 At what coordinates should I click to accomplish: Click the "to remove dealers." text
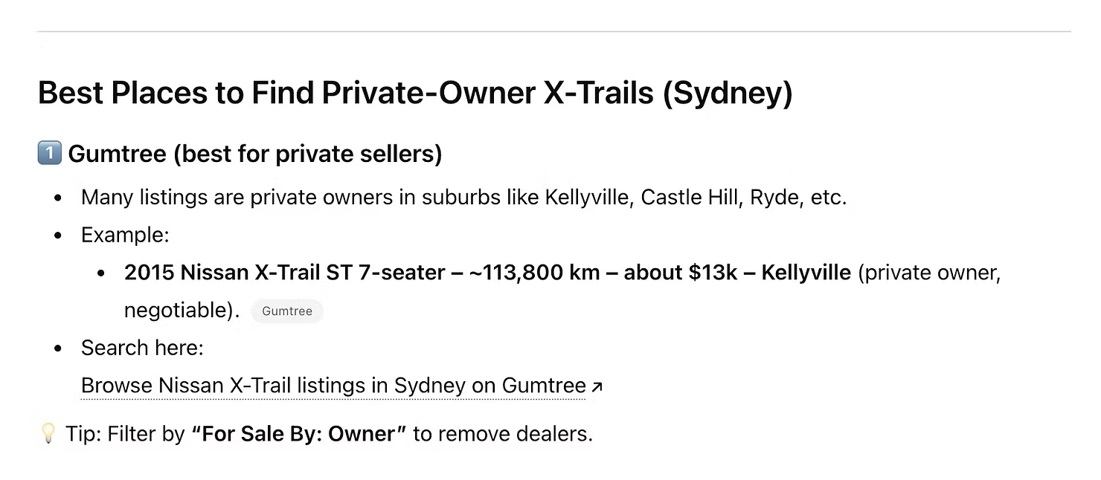click(x=503, y=434)
